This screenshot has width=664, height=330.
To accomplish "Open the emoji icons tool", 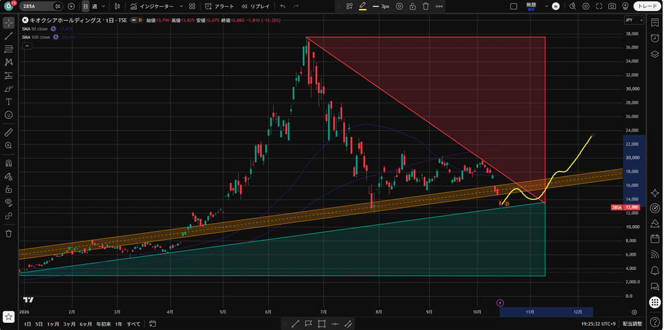I will [x=8, y=115].
